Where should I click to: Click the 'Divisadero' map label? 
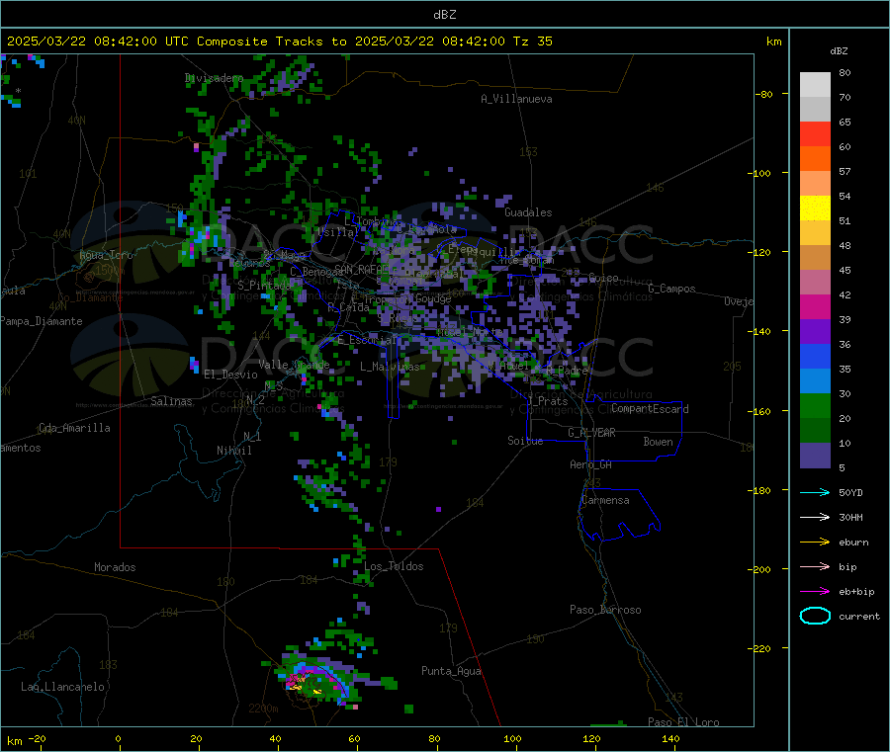click(214, 78)
